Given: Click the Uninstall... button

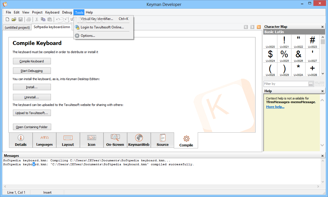Looking at the screenshot, I should [x=32, y=97].
